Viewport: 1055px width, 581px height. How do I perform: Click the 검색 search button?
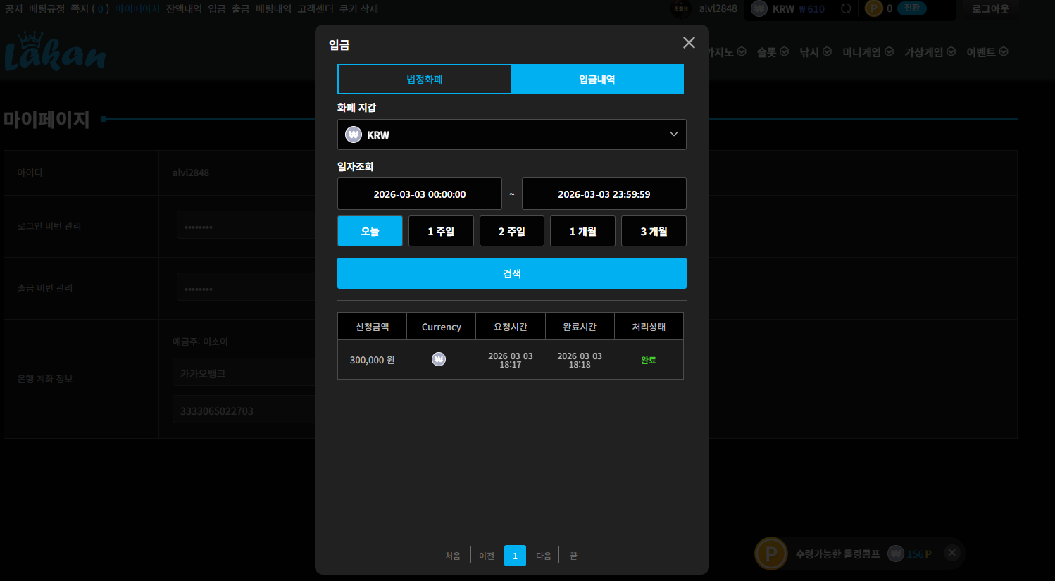point(512,273)
